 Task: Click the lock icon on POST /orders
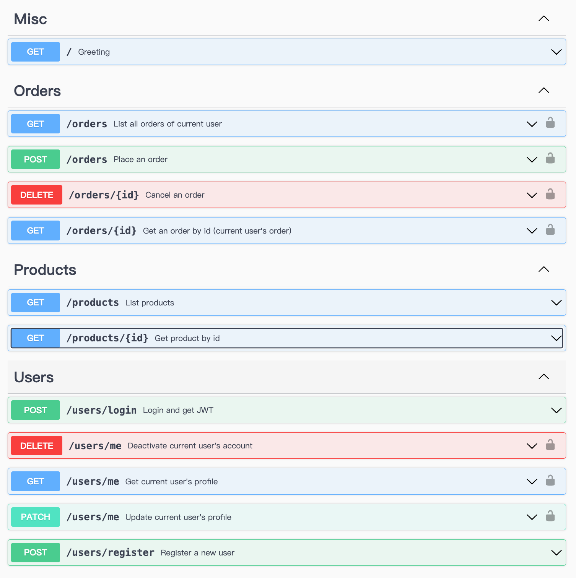[550, 158]
